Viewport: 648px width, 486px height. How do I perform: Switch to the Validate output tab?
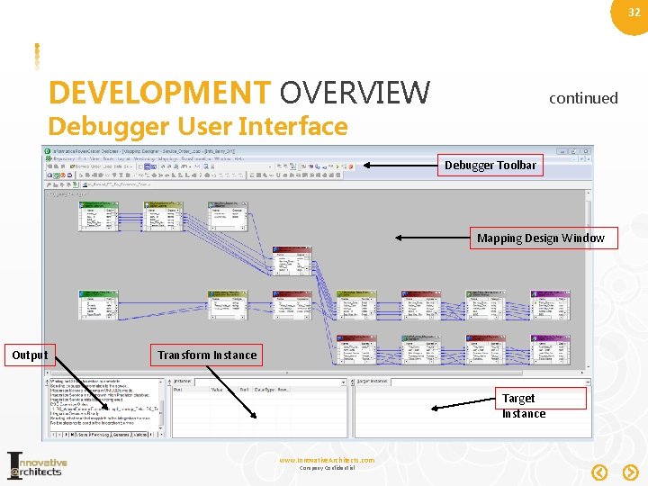coord(140,435)
